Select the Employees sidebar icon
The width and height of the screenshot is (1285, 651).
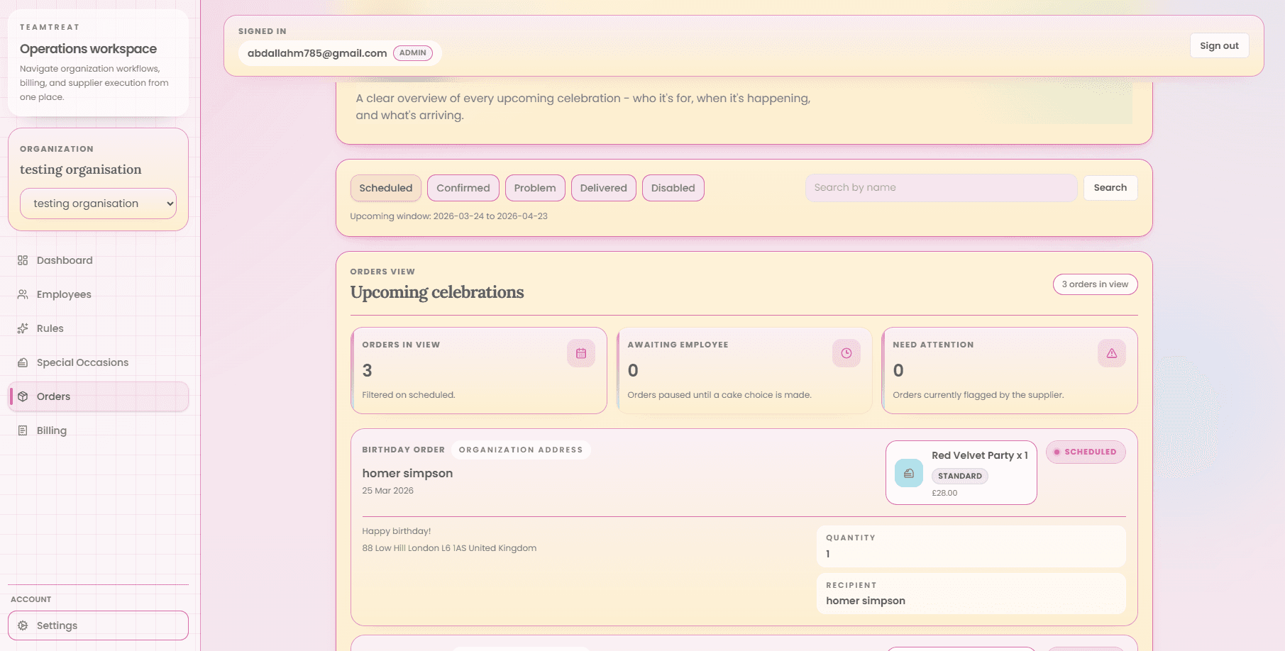pyautogui.click(x=23, y=294)
